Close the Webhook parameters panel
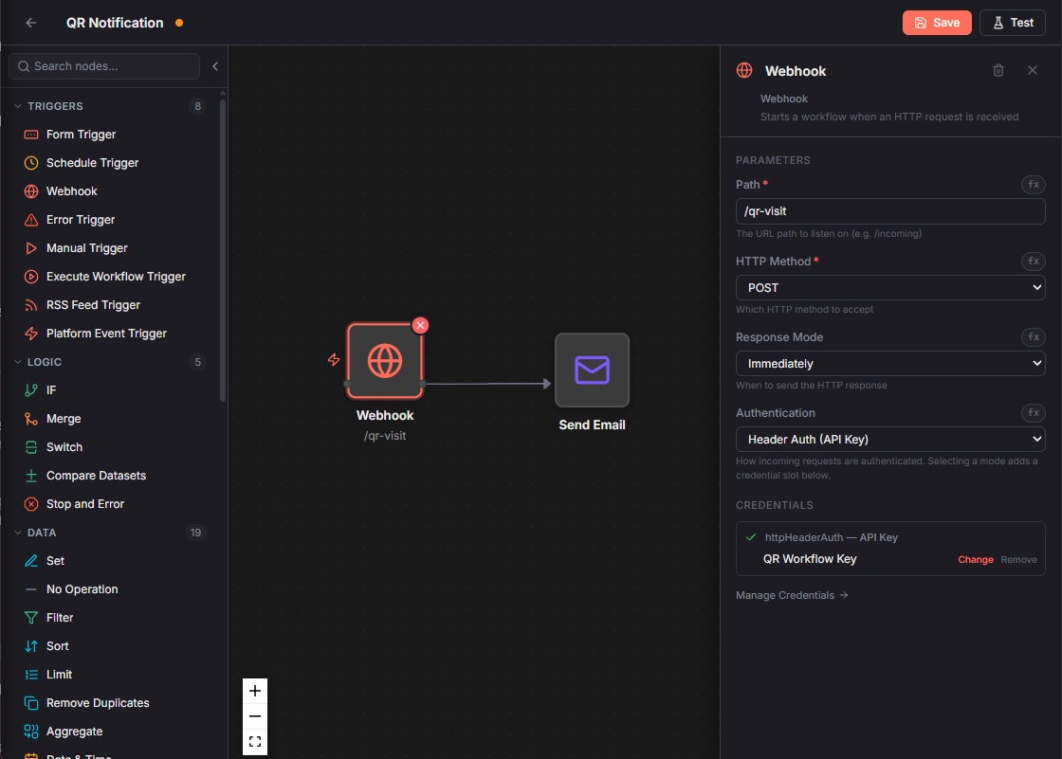Screen dimensions: 1062x759 tap(1033, 70)
